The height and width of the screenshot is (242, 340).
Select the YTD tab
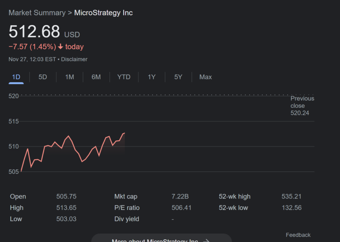(124, 77)
